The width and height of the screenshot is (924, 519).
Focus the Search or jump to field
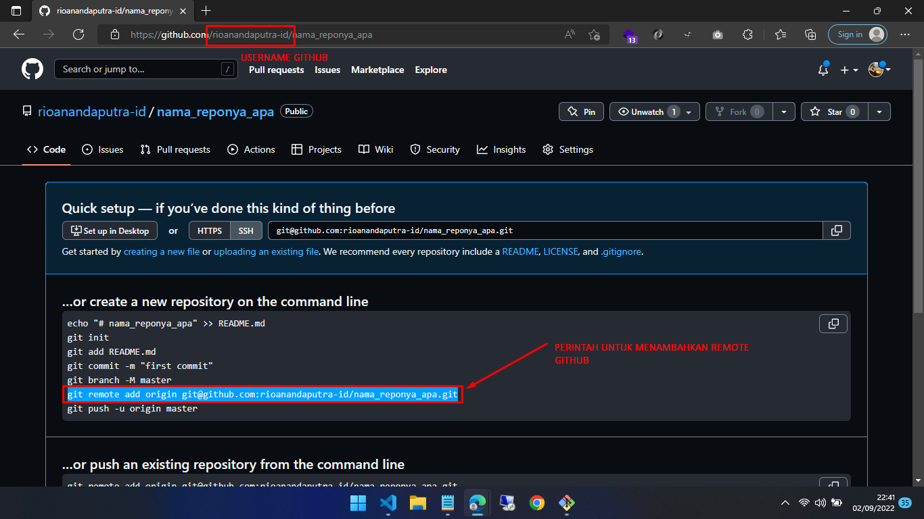click(x=145, y=69)
